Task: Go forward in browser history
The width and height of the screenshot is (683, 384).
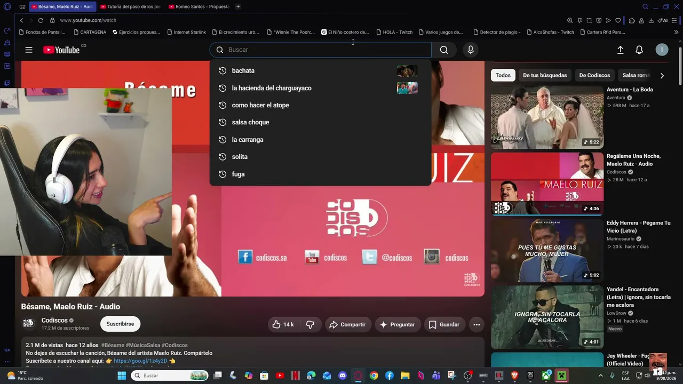Action: click(x=30, y=20)
